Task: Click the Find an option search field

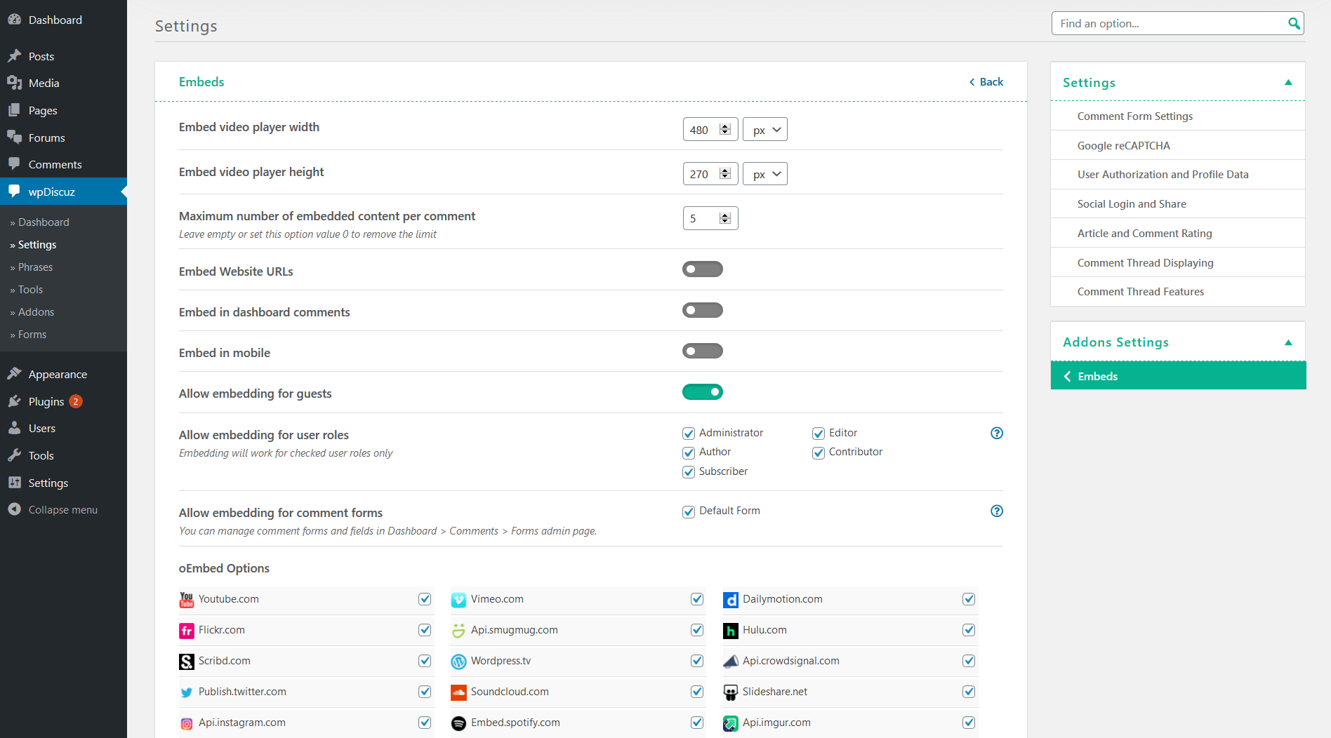Action: point(1169,24)
